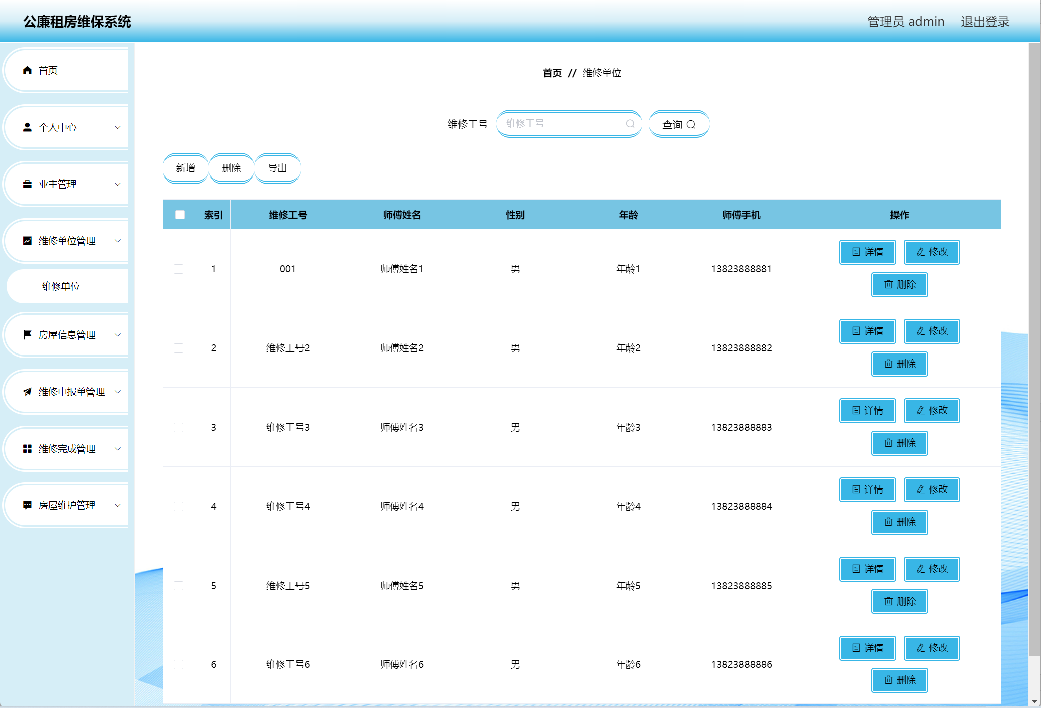Expand the 房屋维护管理 chevron arrow
Viewport: 1041px width, 708px height.
click(x=118, y=505)
